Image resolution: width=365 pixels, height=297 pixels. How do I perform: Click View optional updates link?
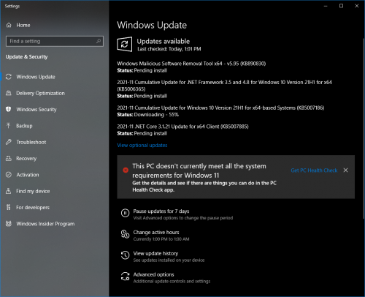point(142,146)
